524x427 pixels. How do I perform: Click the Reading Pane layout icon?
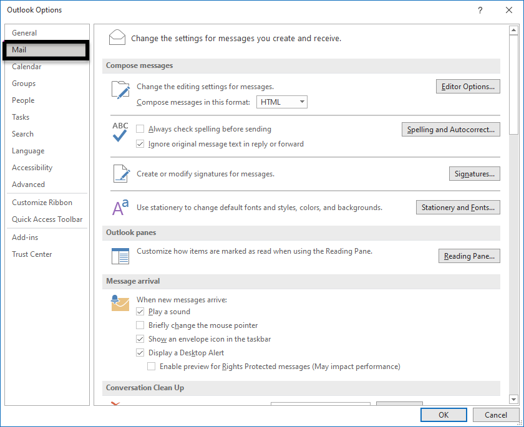(120, 256)
